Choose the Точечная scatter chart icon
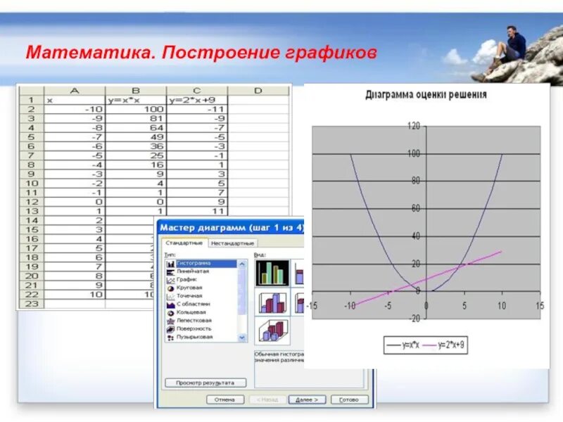The image size is (563, 422). [170, 296]
